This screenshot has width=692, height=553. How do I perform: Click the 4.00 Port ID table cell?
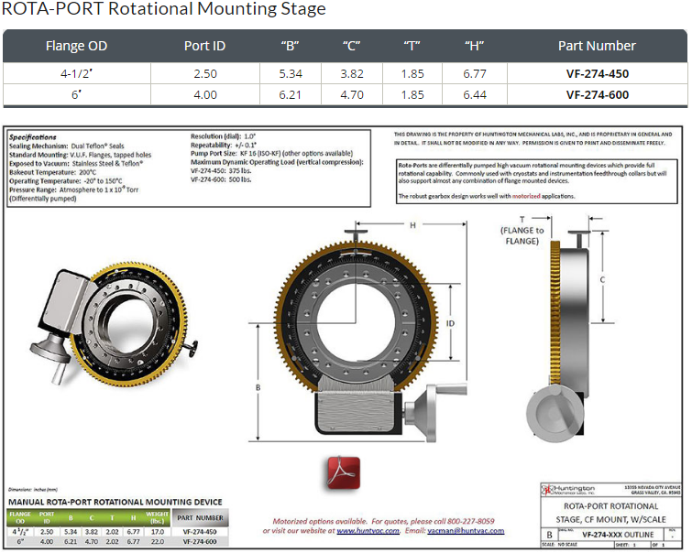pyautogui.click(x=205, y=95)
